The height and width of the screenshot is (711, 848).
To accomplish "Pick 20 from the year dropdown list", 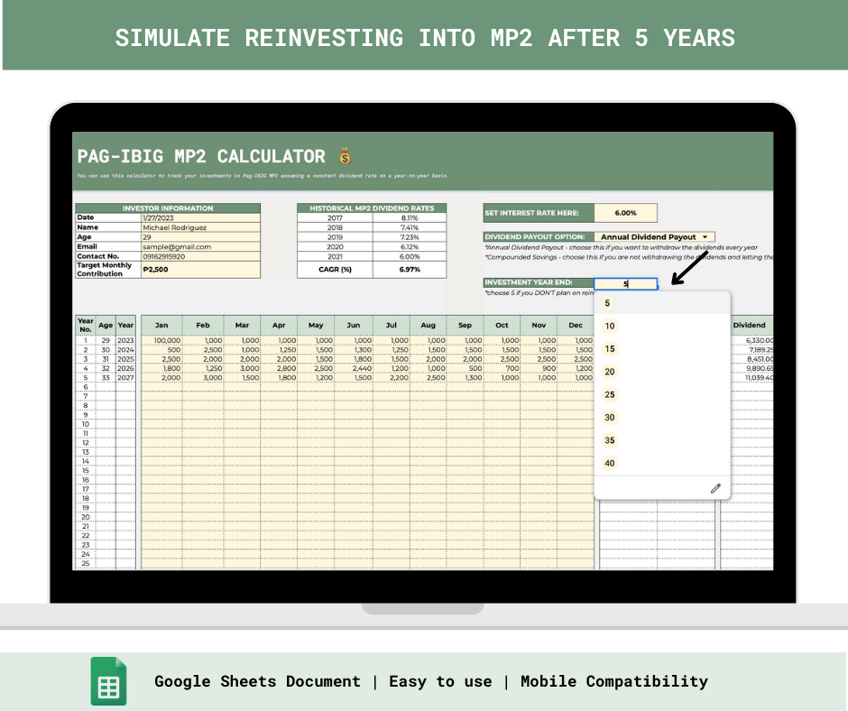I will pos(610,372).
